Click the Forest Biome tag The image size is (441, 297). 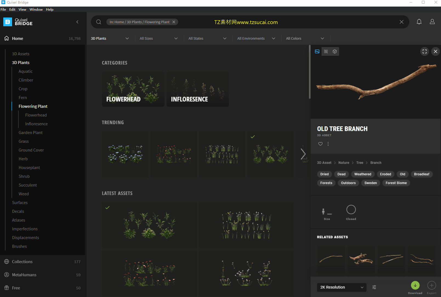pos(396,183)
